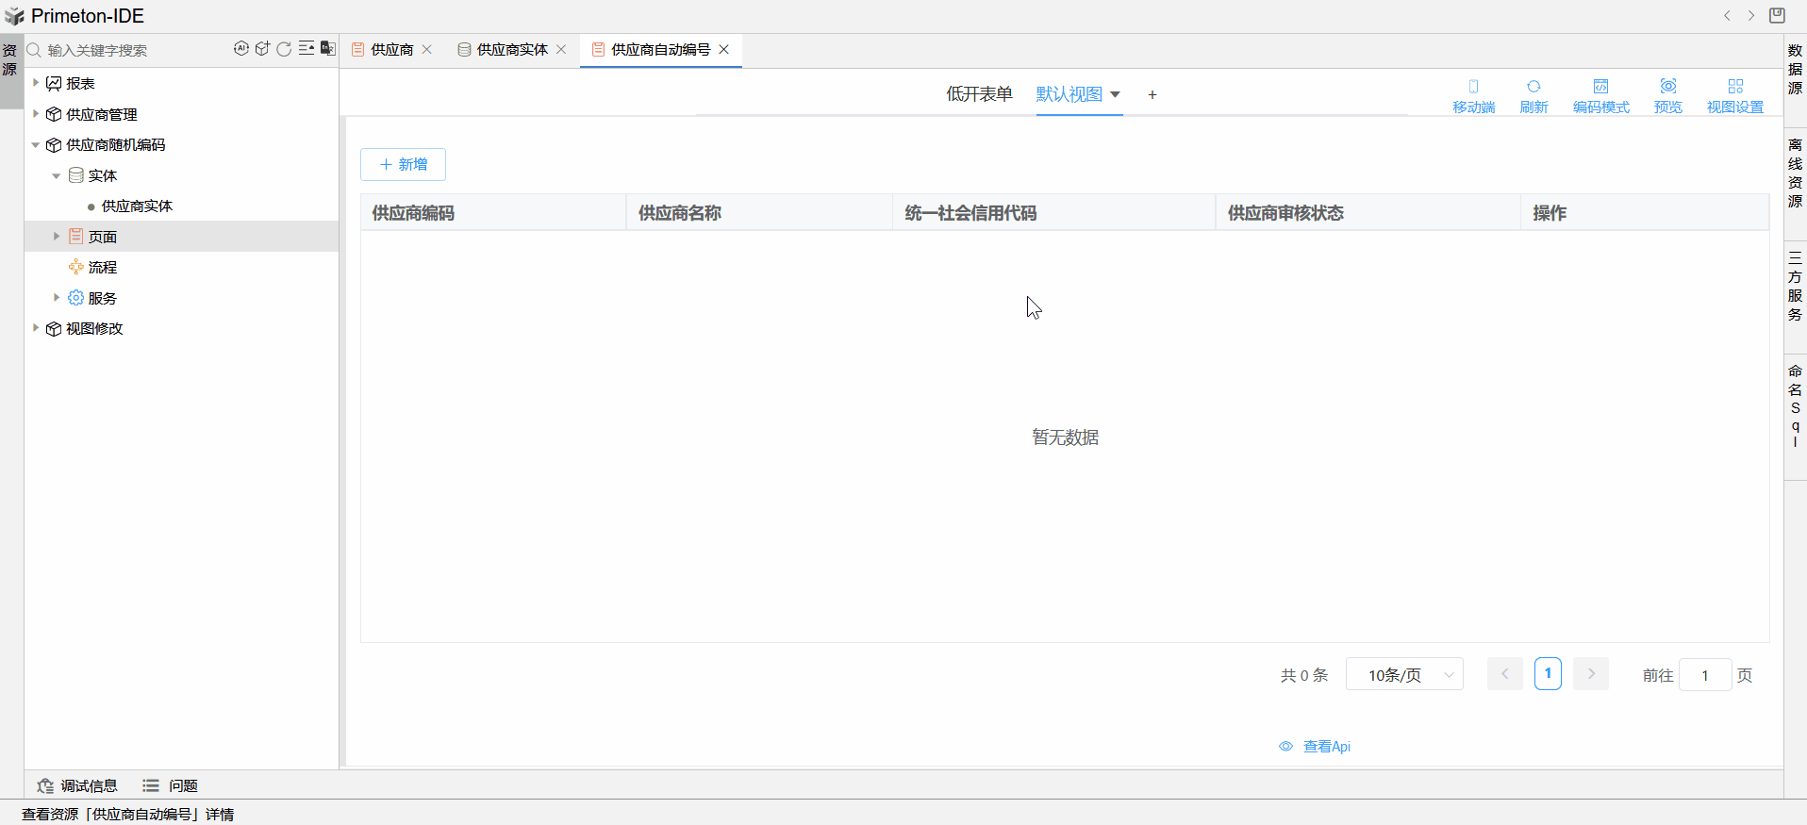This screenshot has height=825, width=1807.
Task: Open the 10条/页 page size dropdown
Action: 1404,675
